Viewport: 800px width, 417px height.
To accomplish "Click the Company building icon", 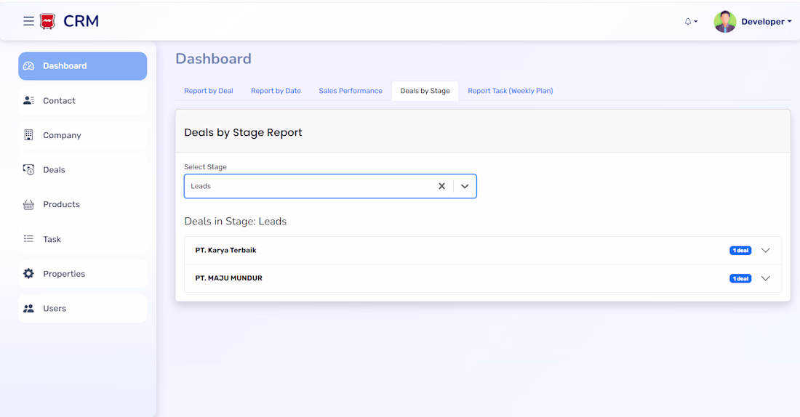I will tap(28, 135).
